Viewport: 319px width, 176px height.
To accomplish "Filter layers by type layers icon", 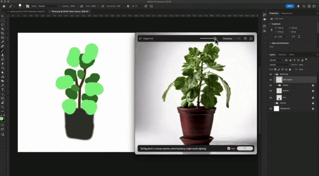I will [294, 60].
